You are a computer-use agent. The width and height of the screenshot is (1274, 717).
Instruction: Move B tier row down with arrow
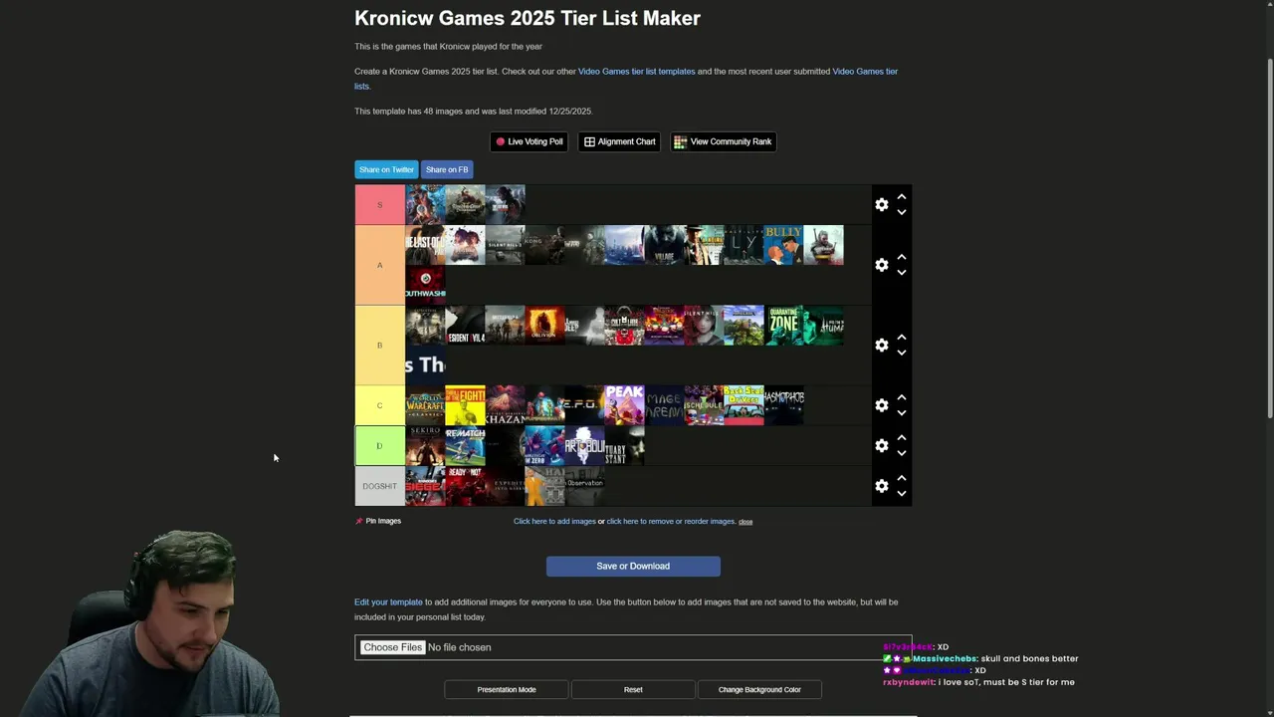coord(901,353)
